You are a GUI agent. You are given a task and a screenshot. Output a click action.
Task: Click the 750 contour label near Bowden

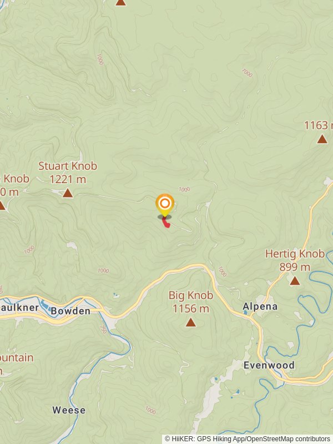pos(103,329)
